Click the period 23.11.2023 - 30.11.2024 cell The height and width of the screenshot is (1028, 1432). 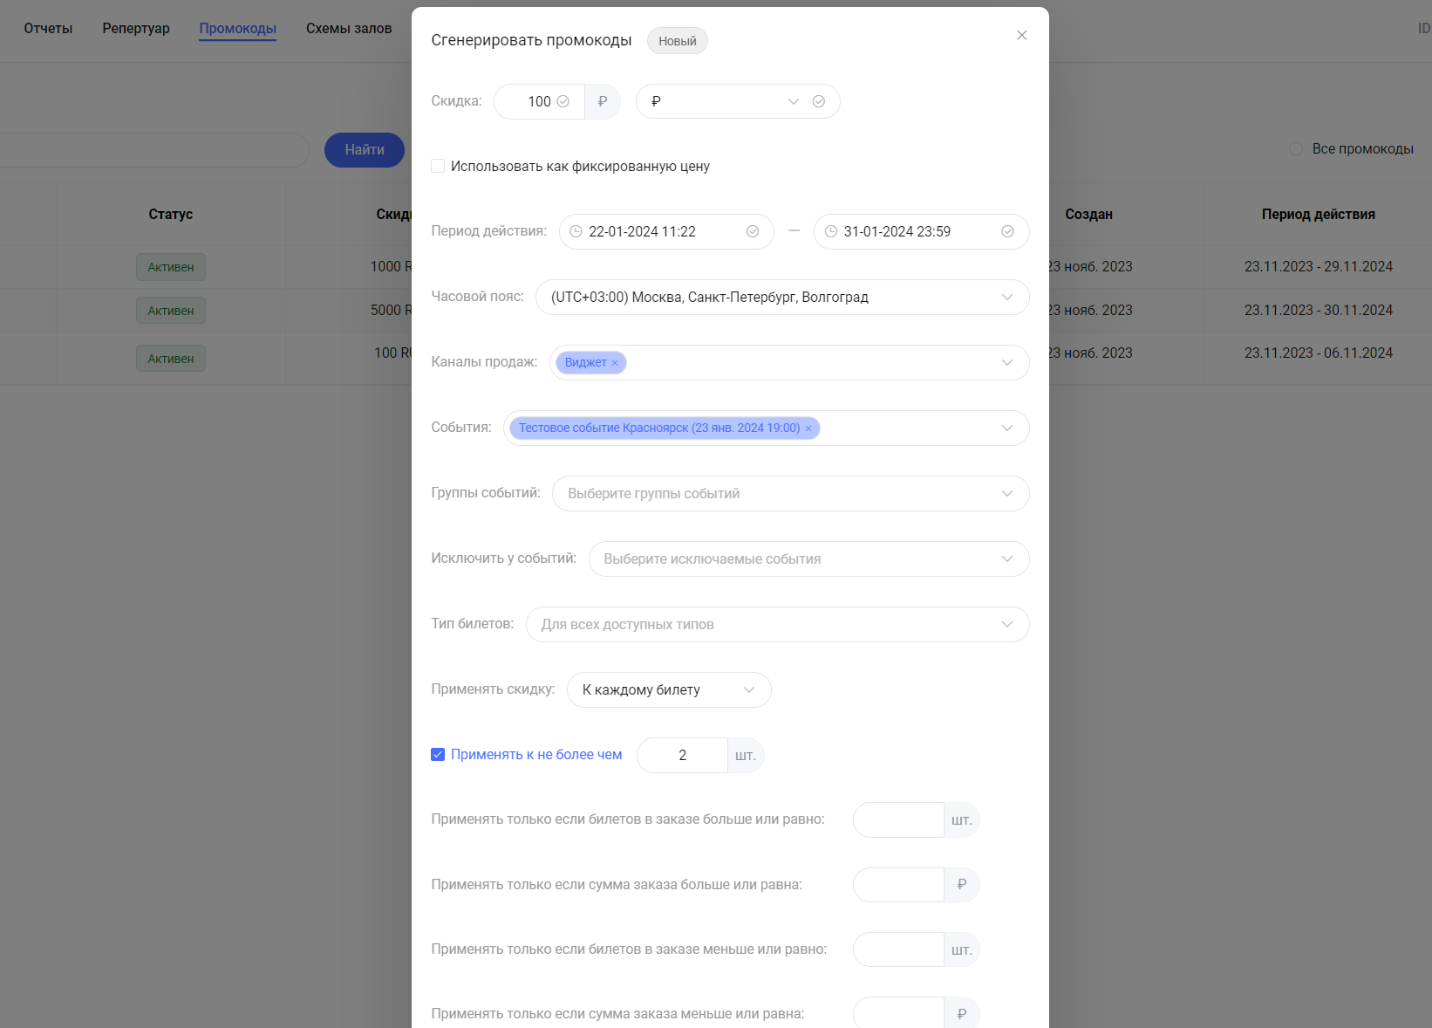coord(1318,310)
